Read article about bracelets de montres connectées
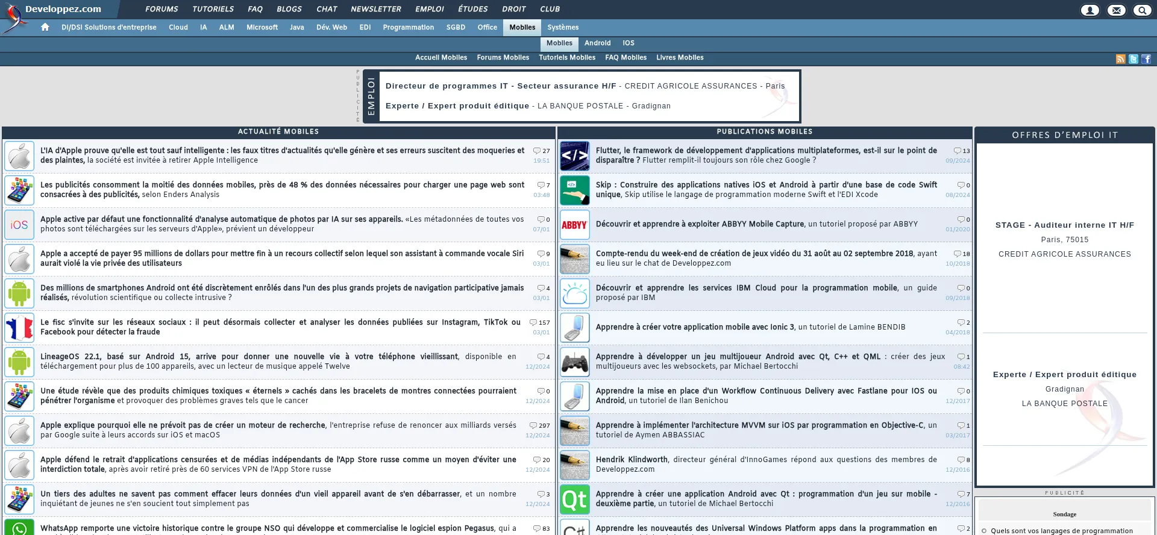This screenshot has width=1157, height=535. [278, 396]
